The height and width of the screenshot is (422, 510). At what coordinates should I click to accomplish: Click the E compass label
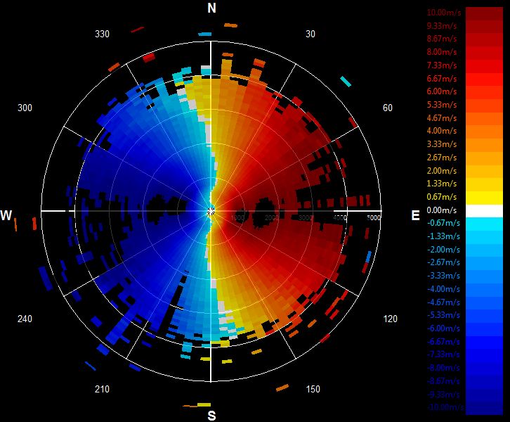(x=415, y=215)
